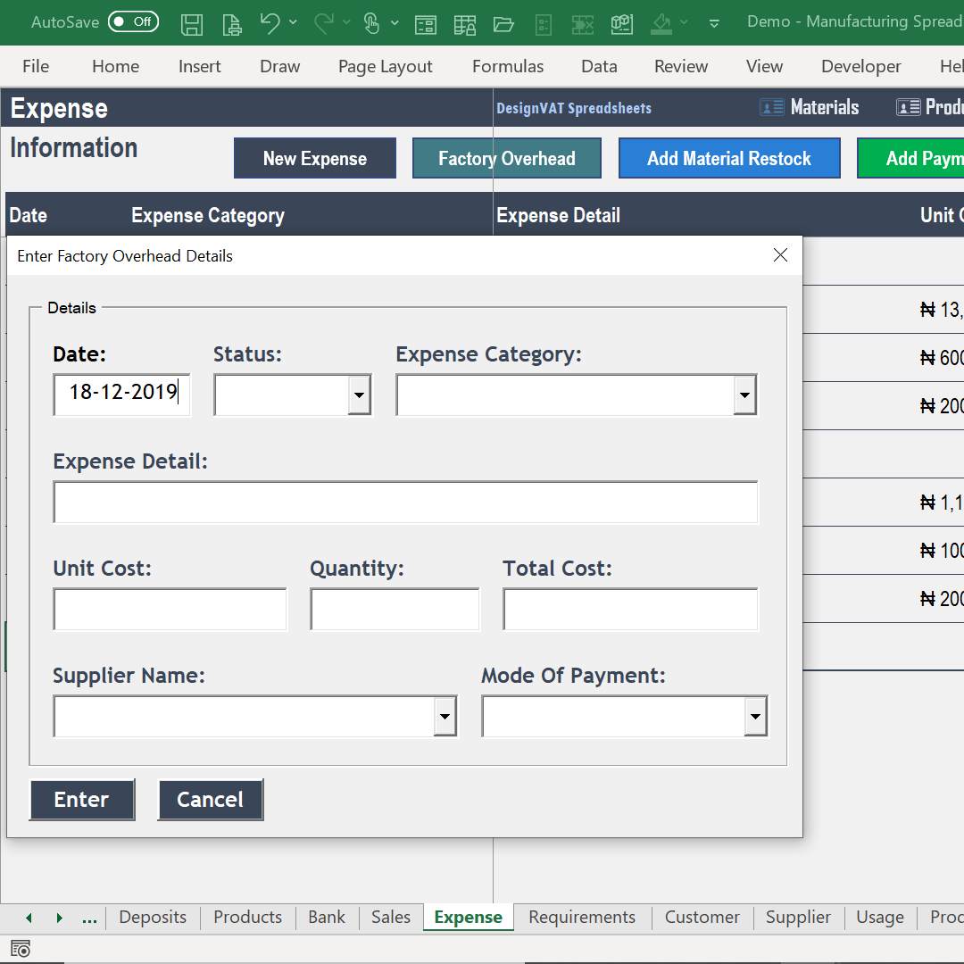Image resolution: width=964 pixels, height=964 pixels.
Task: Click the Enter button on the form
Action: [x=82, y=799]
